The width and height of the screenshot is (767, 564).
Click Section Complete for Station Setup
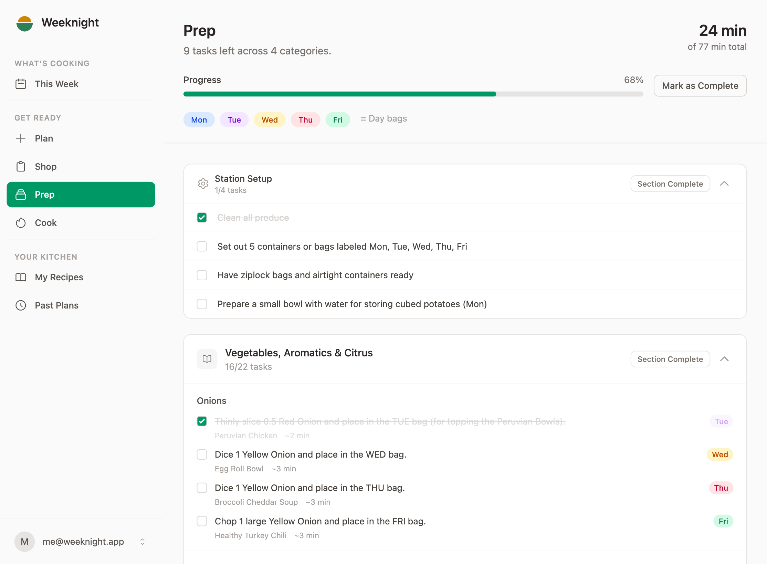[x=670, y=184]
